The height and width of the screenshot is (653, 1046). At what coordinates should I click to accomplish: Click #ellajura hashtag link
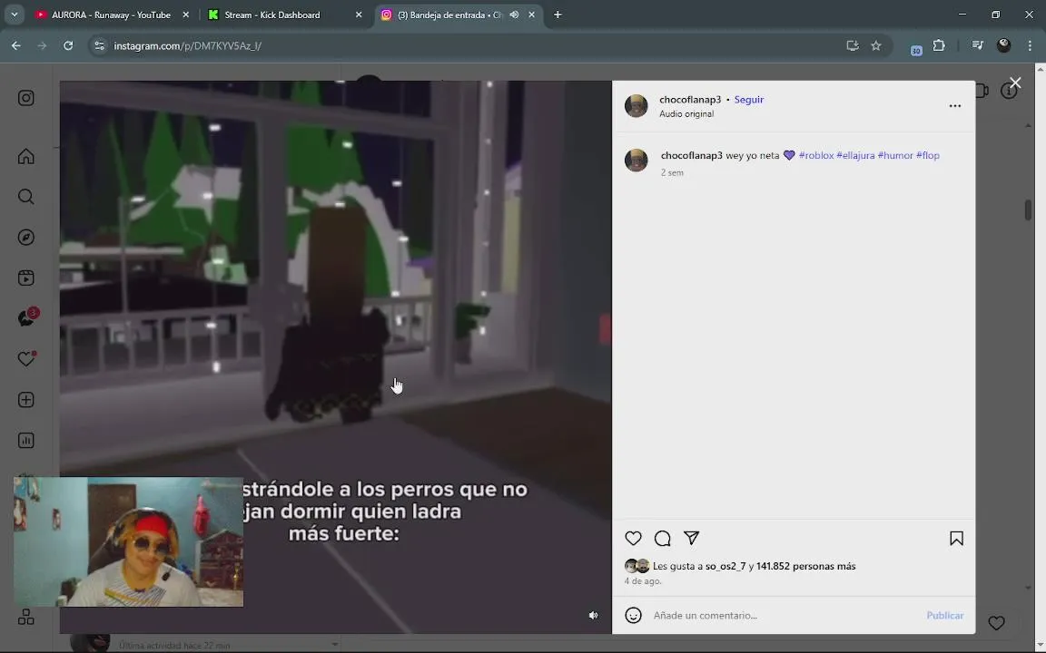[855, 155]
